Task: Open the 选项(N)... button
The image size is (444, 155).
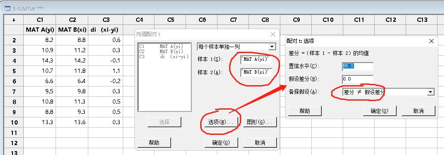Action: (220, 122)
